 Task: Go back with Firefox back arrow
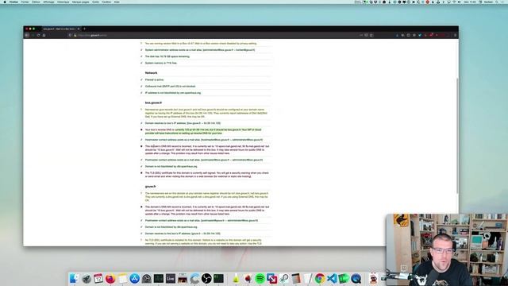point(27,35)
